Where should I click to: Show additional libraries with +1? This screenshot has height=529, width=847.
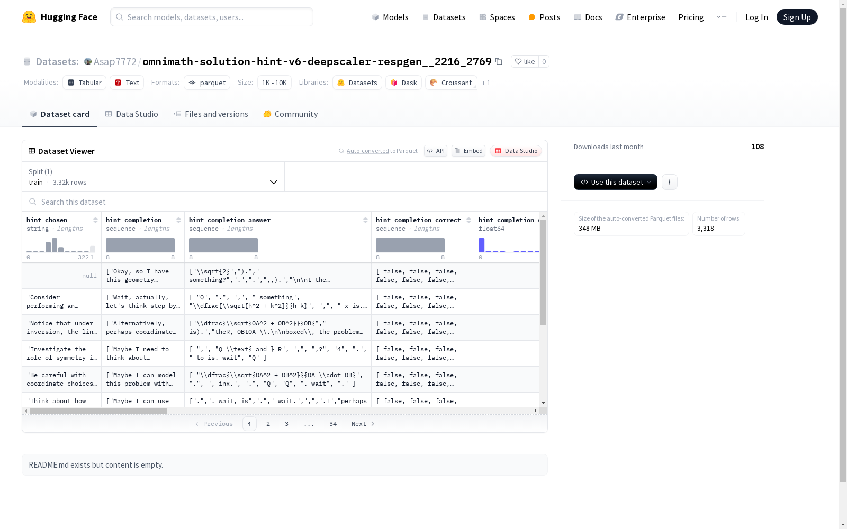486,83
